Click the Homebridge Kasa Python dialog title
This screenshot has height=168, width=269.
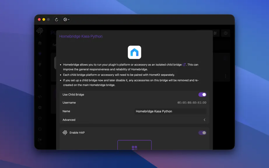click(x=81, y=36)
